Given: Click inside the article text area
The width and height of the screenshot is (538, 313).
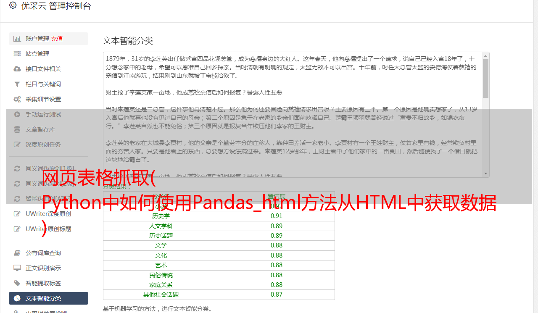Looking at the screenshot, I should click(x=293, y=115).
